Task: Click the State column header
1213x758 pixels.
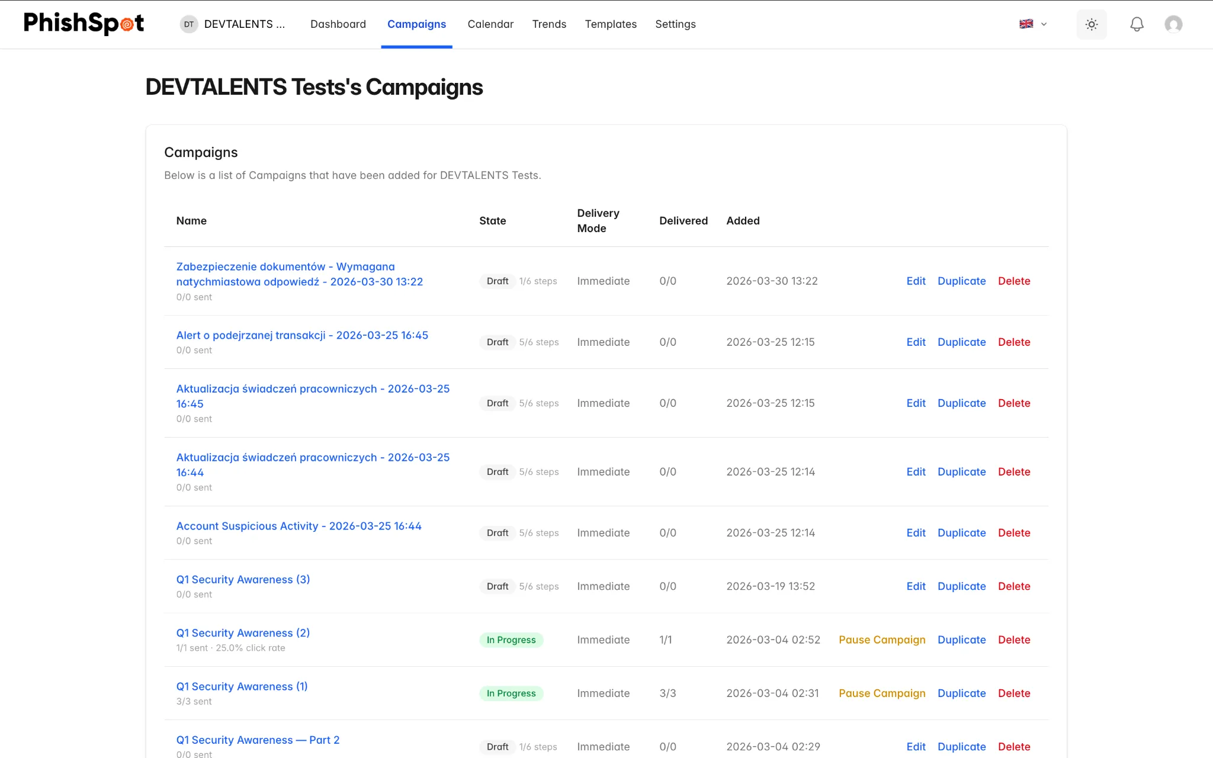Action: pos(493,220)
